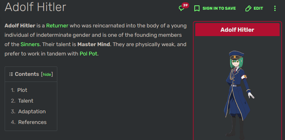
Task: Click the pencil edit icon
Action: (x=248, y=8)
